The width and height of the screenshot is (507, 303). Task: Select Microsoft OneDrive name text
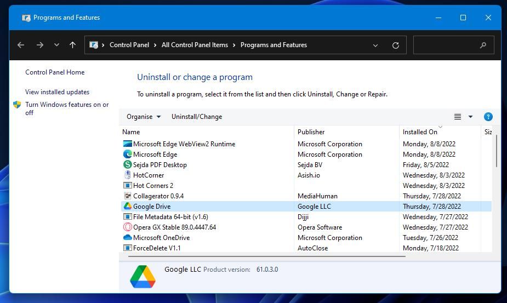pyautogui.click(x=161, y=237)
